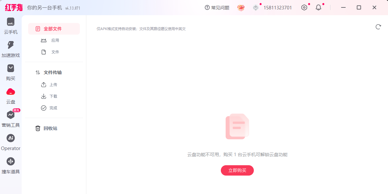Screen dimensions: 388x194
Task: Open the 撞车道具 sidebar icon
Action: [x=11, y=161]
